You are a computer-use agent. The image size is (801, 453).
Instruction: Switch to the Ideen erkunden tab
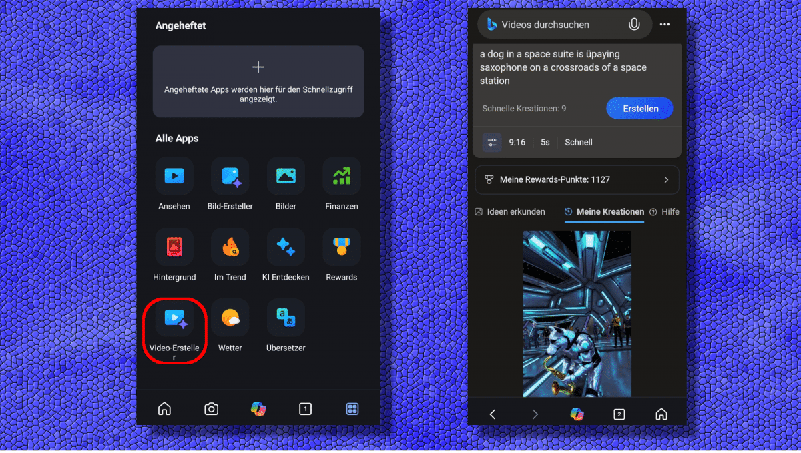(x=510, y=212)
